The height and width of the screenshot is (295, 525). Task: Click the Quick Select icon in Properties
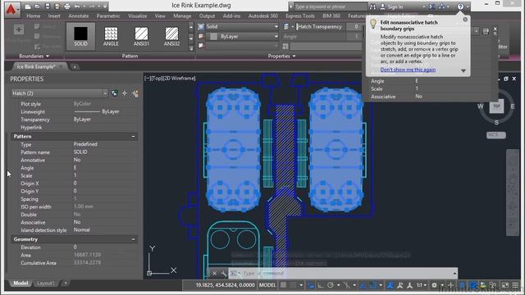(x=135, y=93)
